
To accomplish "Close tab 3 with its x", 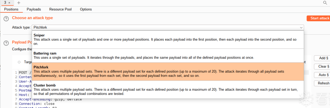I will coord(9,2).
